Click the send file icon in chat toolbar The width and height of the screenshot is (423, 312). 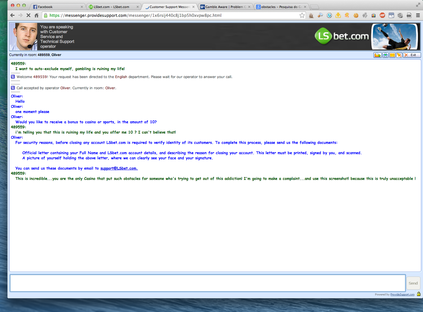click(377, 55)
